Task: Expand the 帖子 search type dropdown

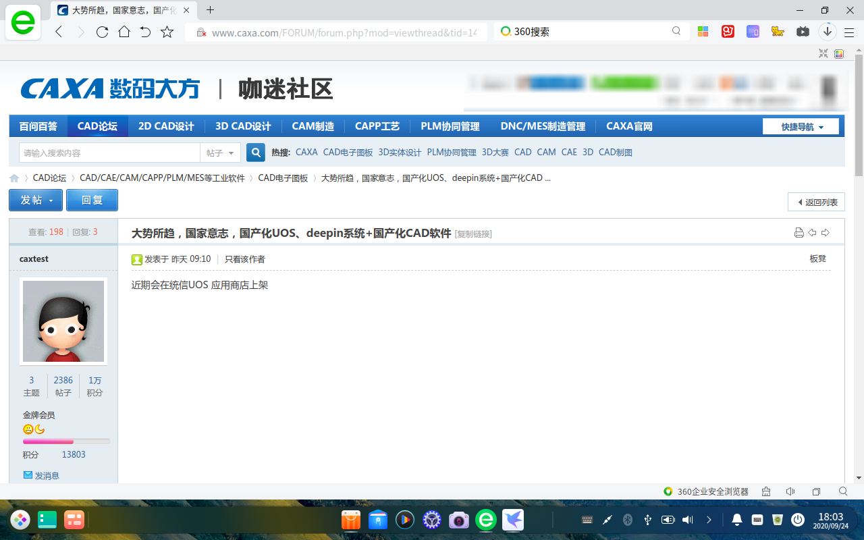Action: pyautogui.click(x=220, y=153)
